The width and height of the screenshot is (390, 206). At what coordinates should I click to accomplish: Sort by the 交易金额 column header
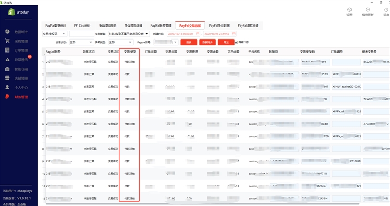coord(172,51)
